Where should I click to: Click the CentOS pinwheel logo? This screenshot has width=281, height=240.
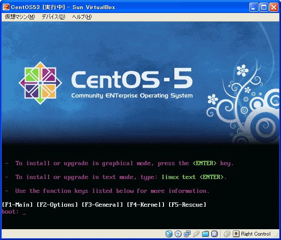(x=40, y=83)
